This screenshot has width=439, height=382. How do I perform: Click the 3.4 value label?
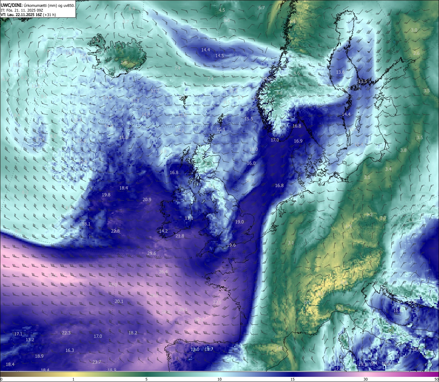point(388,169)
